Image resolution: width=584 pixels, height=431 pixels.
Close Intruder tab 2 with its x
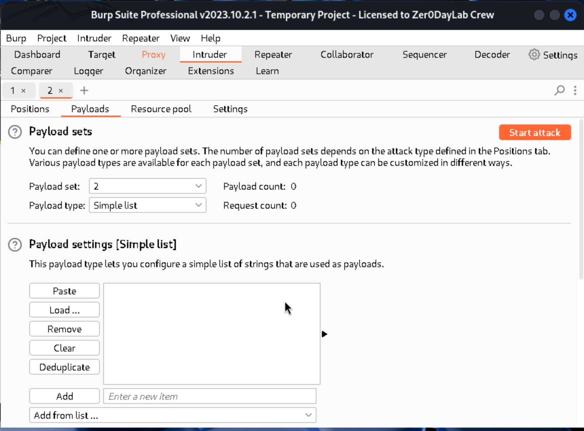click(61, 91)
